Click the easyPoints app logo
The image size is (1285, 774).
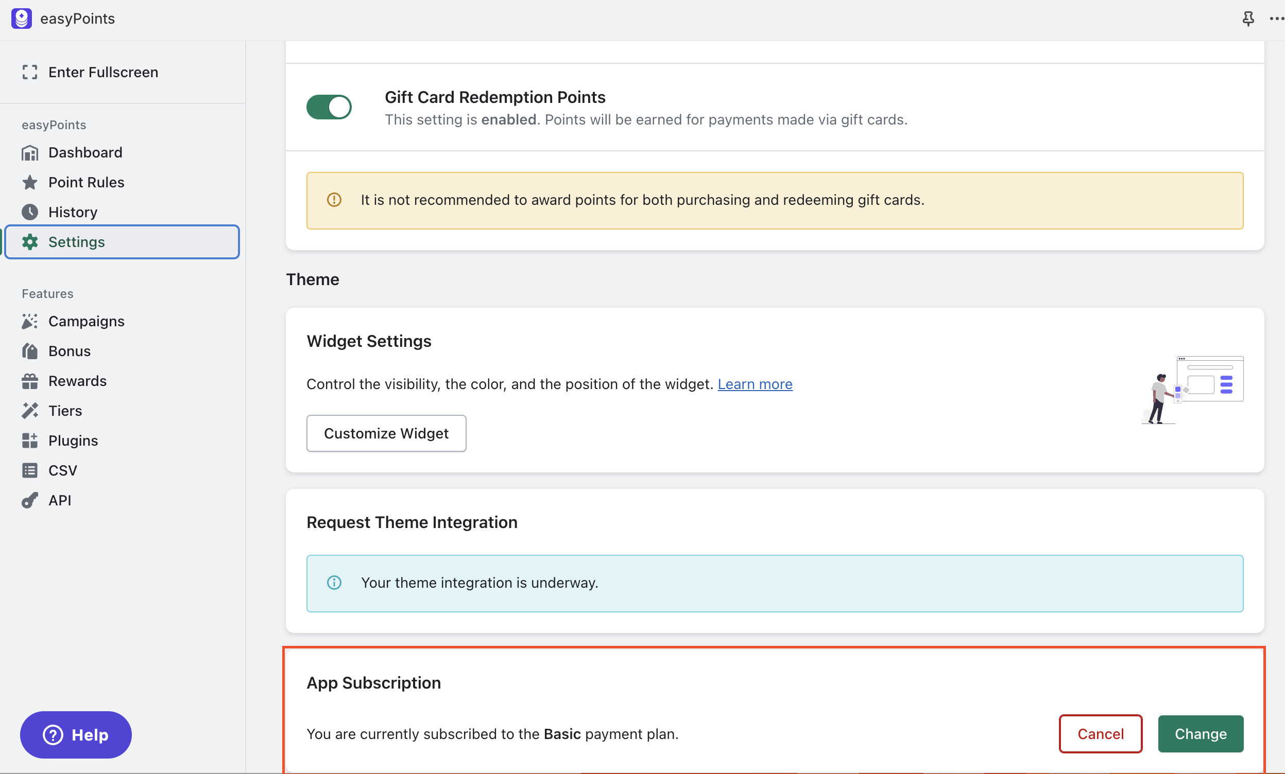coord(22,18)
